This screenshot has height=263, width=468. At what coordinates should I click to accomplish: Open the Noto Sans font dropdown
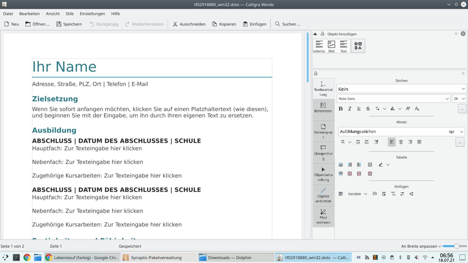click(447, 98)
